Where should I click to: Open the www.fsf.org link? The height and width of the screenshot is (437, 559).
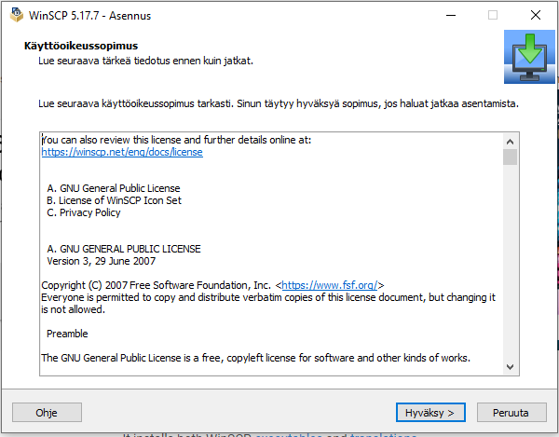coord(329,285)
